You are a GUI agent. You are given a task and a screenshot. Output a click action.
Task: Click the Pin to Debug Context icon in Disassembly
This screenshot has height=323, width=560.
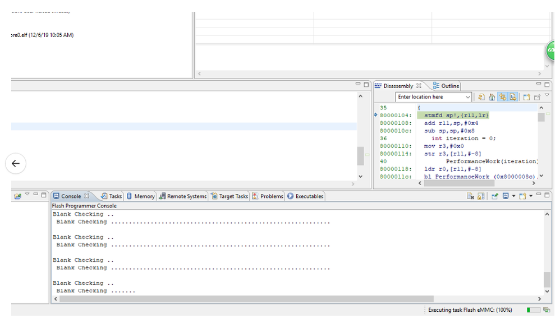pos(537,97)
